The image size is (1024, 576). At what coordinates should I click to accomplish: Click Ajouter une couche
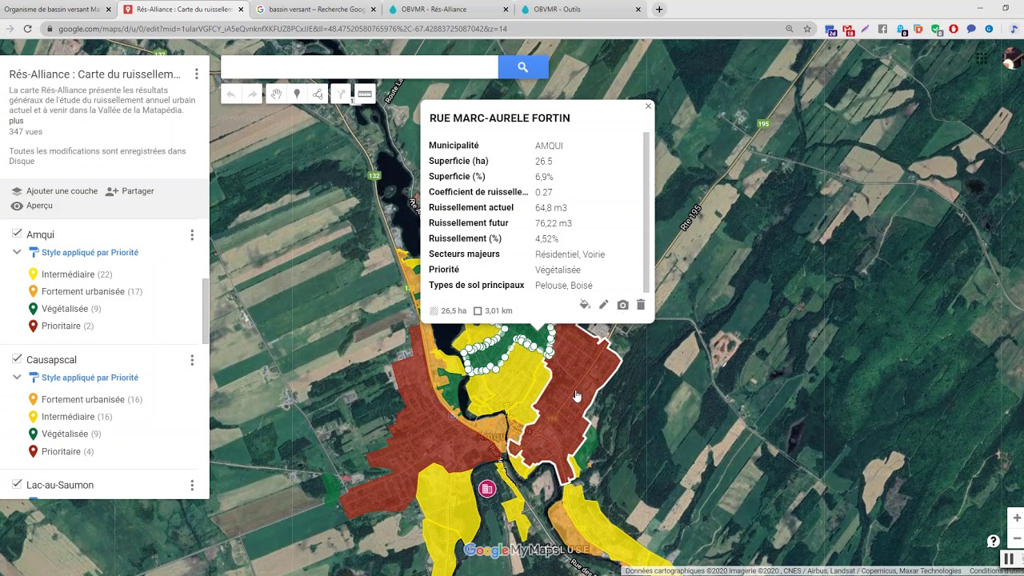pos(54,191)
